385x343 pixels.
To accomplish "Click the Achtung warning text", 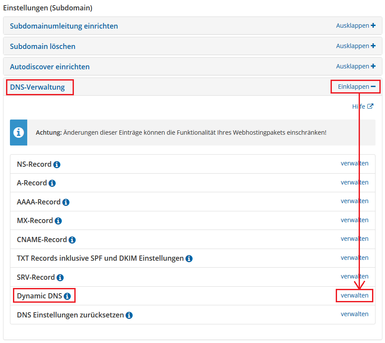I will (x=181, y=133).
